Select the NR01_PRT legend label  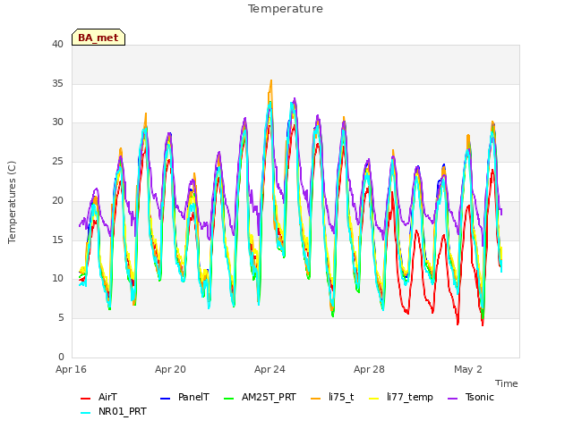click(x=123, y=412)
